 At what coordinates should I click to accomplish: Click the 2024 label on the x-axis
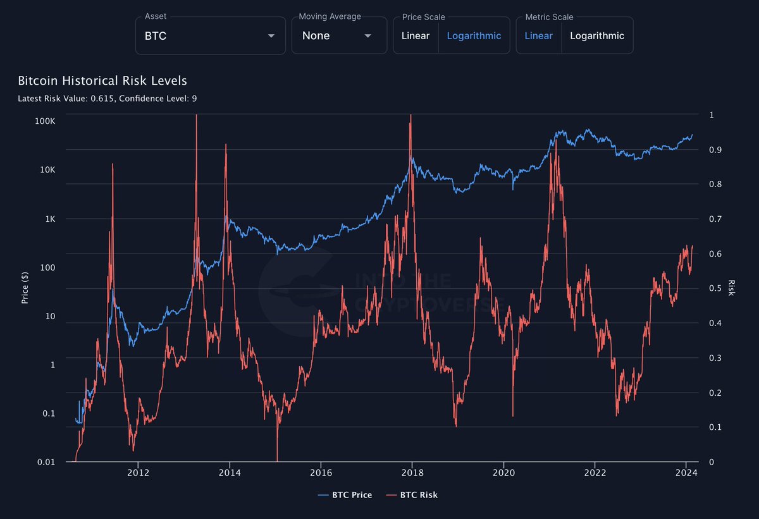688,472
